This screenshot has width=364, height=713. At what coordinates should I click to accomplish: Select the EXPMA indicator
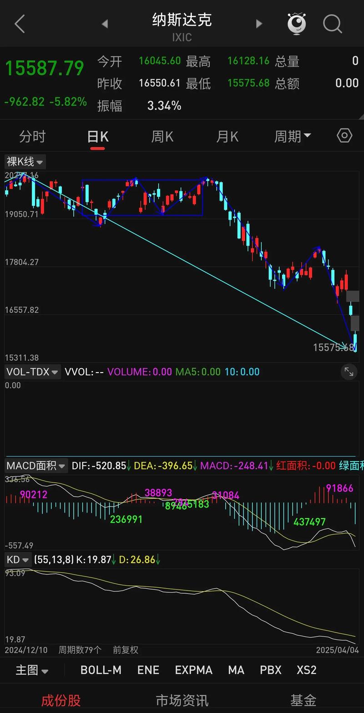(194, 670)
